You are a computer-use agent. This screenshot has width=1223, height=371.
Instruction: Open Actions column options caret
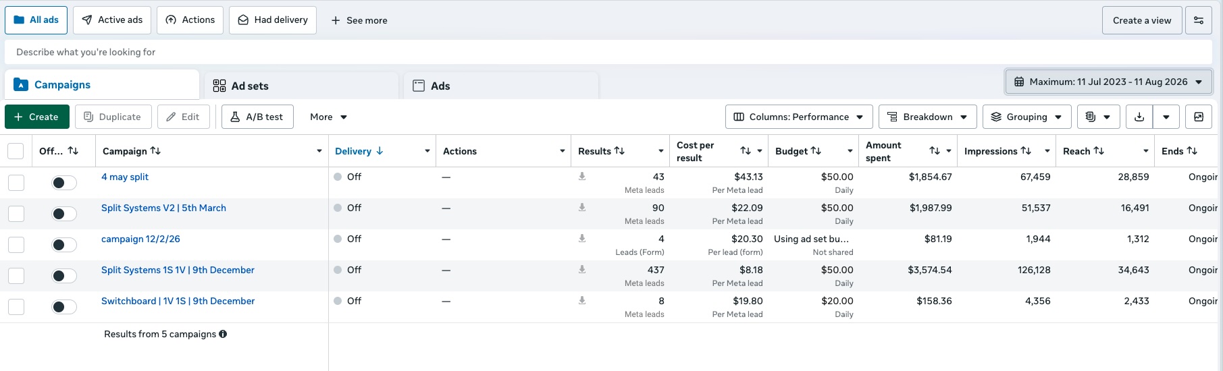point(563,151)
